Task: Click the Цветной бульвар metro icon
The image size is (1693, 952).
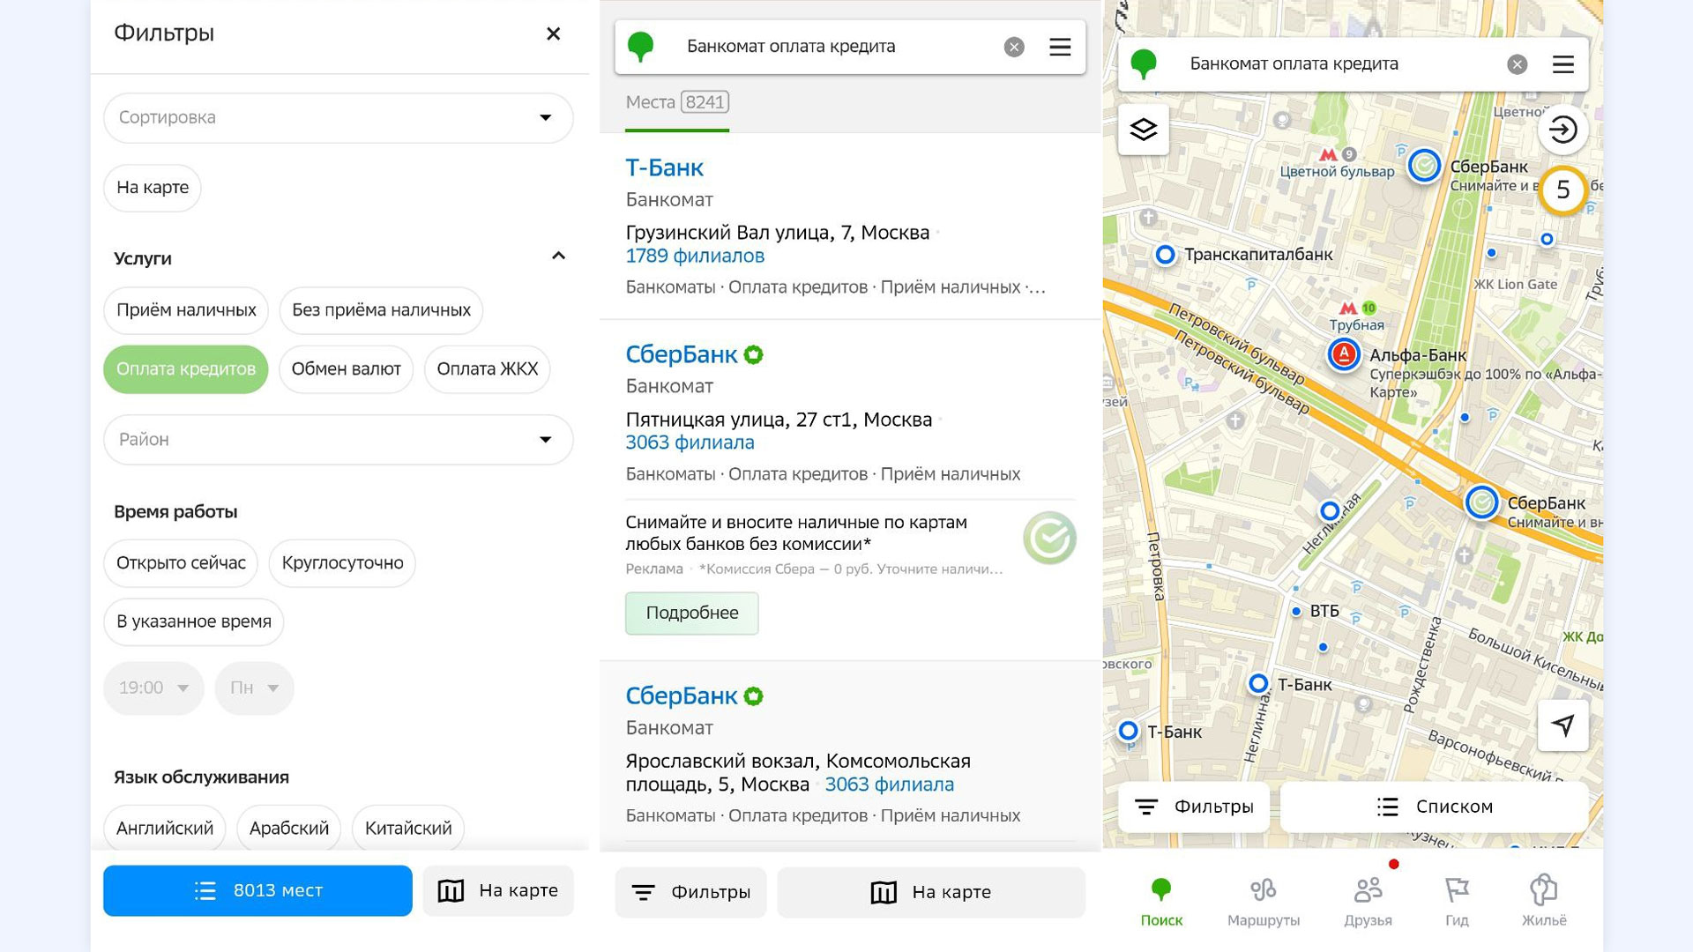Action: click(1328, 155)
